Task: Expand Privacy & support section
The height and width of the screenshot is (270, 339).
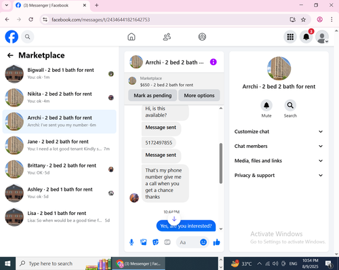Action: 279,176
